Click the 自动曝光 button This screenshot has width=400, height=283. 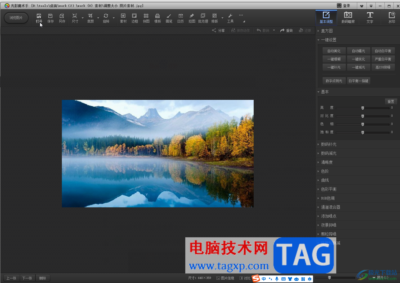click(x=359, y=51)
